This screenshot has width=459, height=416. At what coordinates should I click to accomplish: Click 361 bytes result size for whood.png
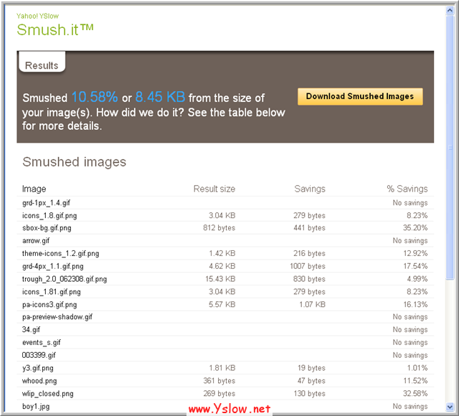219,381
